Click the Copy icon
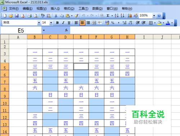The width and height of the screenshot is (180, 136). [x=62, y=16]
